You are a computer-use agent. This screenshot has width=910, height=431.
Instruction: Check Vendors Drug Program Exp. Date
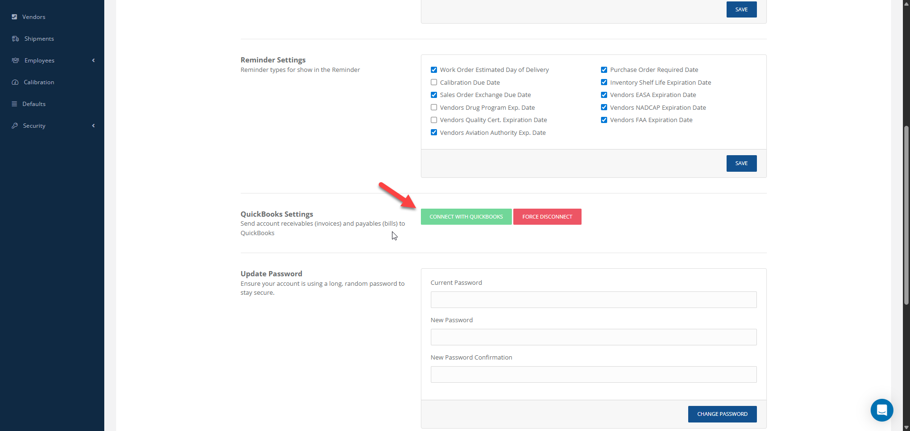(x=434, y=107)
